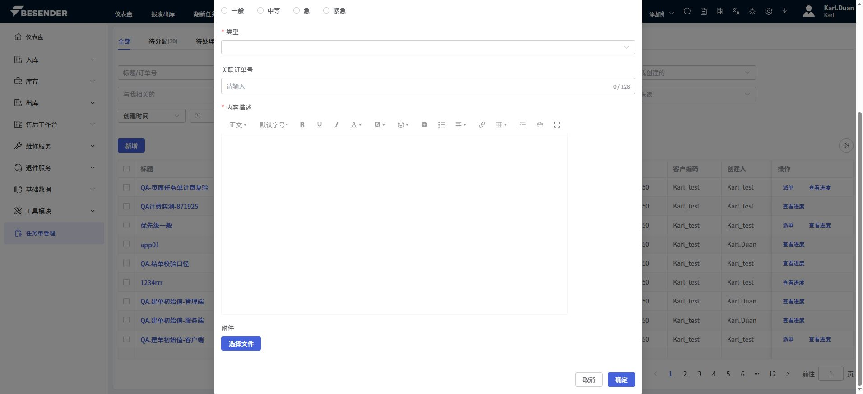863x394 pixels.
Task: Open the insert table menu
Action: tap(501, 125)
